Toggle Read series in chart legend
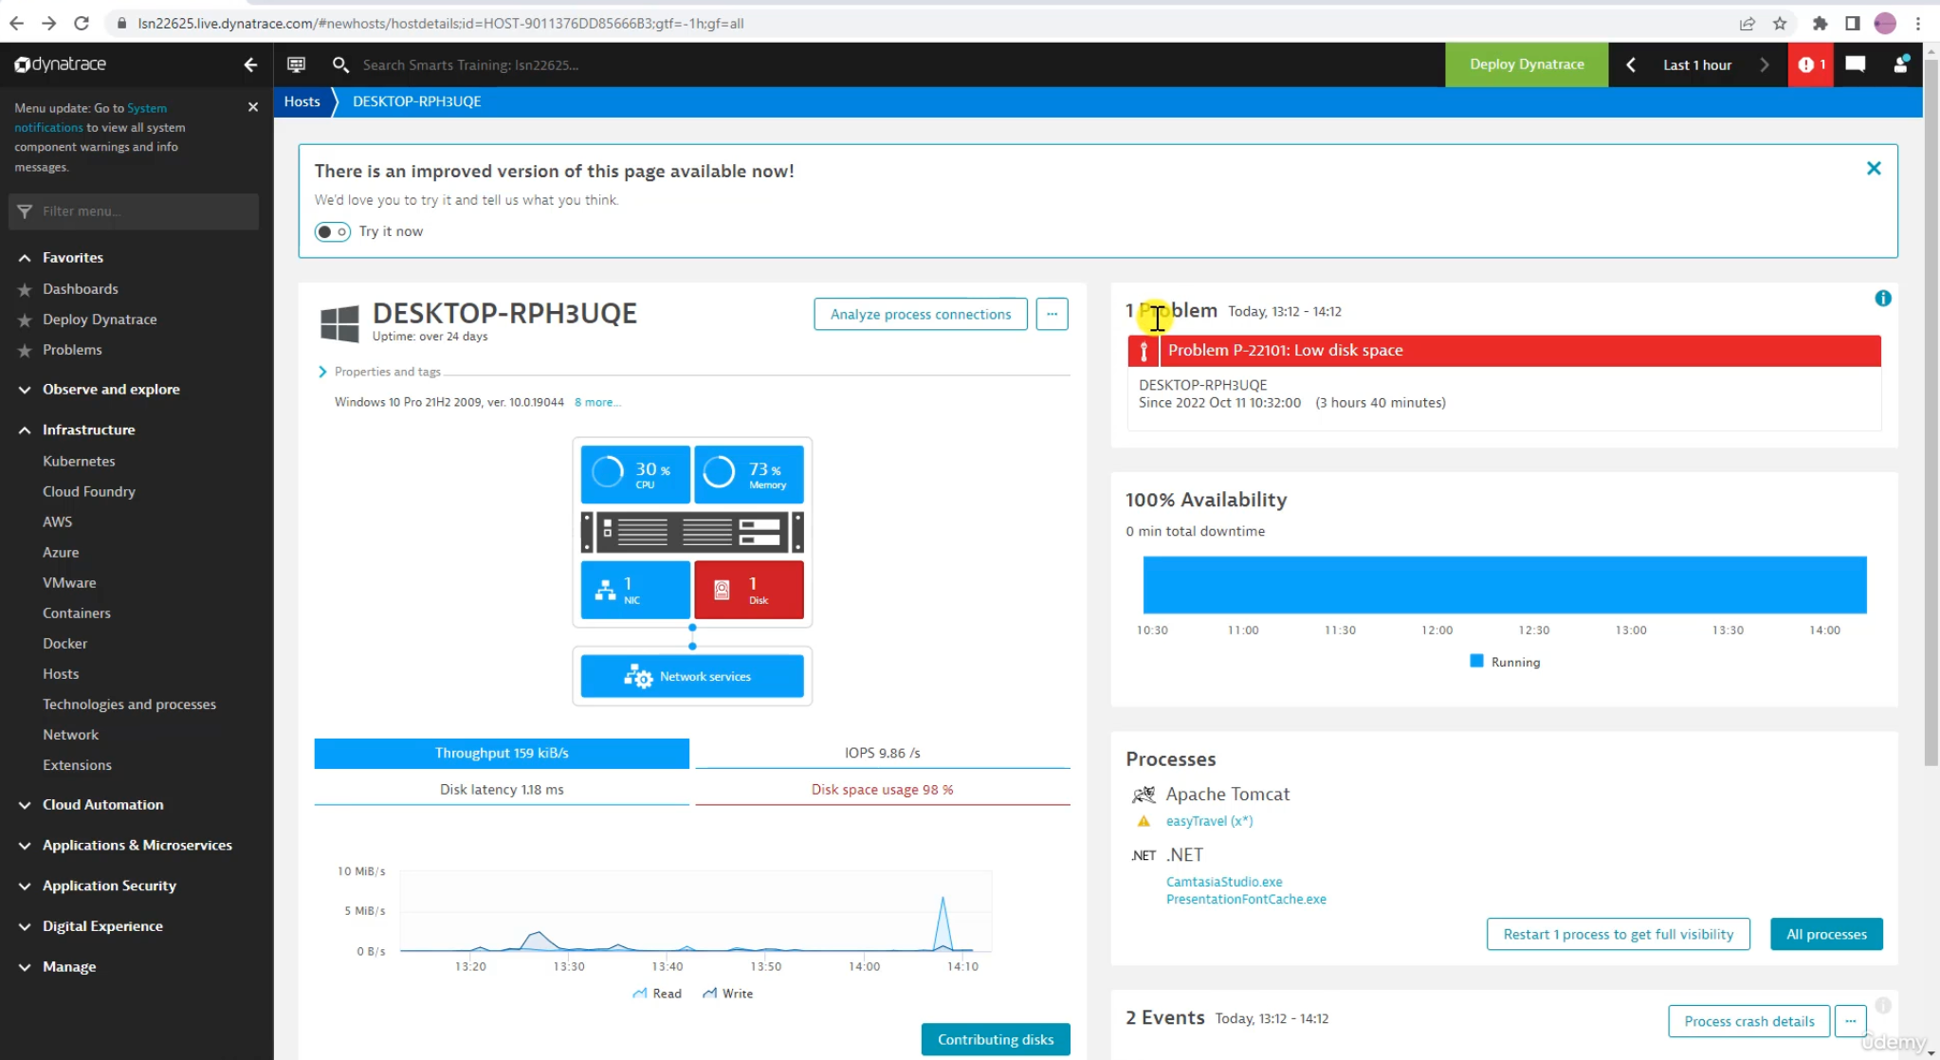This screenshot has height=1060, width=1940. click(657, 994)
